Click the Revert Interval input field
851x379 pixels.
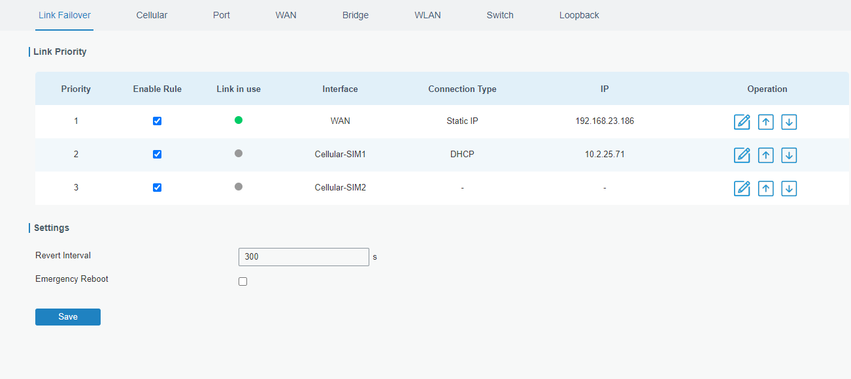(304, 257)
